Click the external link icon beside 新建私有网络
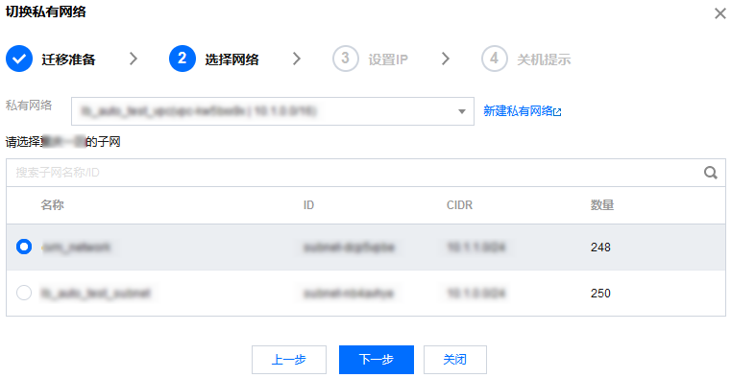The width and height of the screenshot is (731, 378). (x=557, y=111)
